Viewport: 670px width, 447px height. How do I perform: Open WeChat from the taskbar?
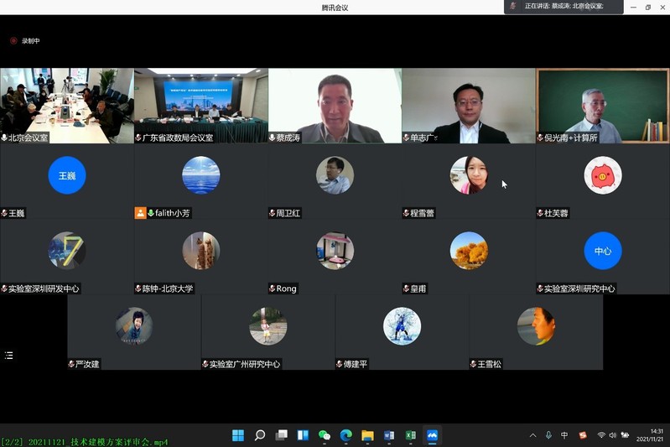pos(325,435)
